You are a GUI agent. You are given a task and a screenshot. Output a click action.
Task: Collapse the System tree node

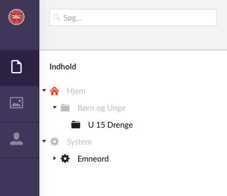(44, 141)
